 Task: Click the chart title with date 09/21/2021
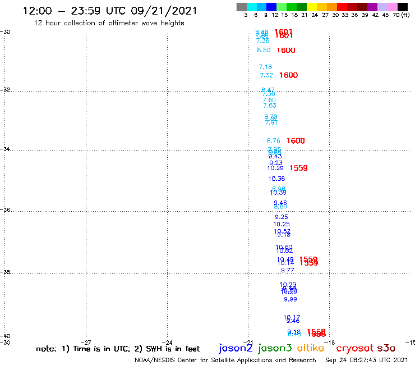(x=110, y=11)
